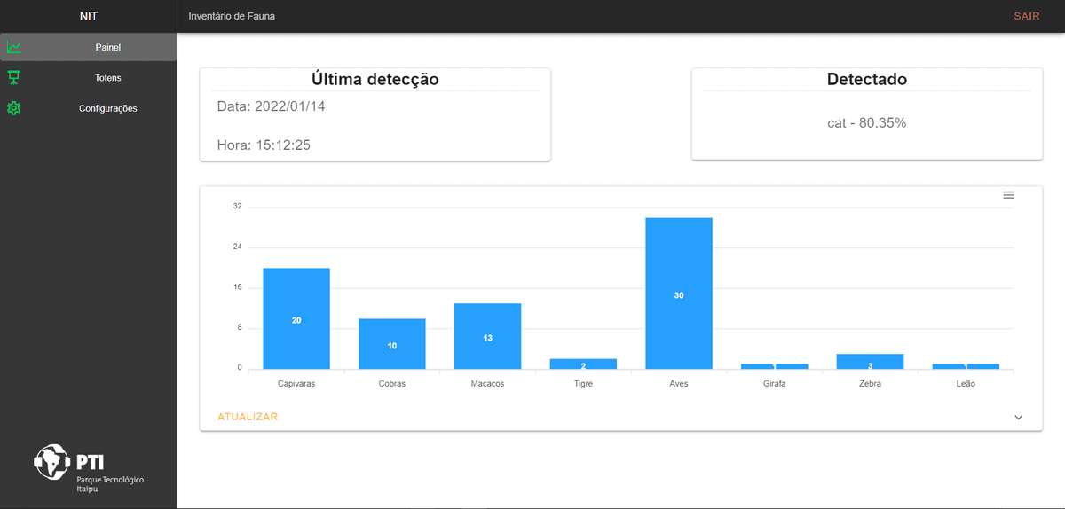Image resolution: width=1065 pixels, height=509 pixels.
Task: Open the chart hamburger menu icon
Action: (x=1008, y=195)
